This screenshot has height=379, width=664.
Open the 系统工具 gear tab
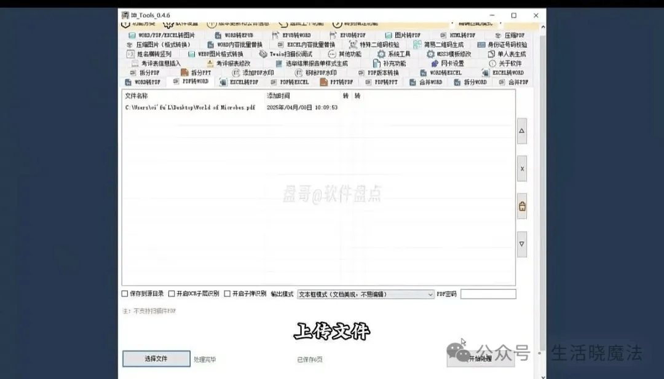coord(393,54)
